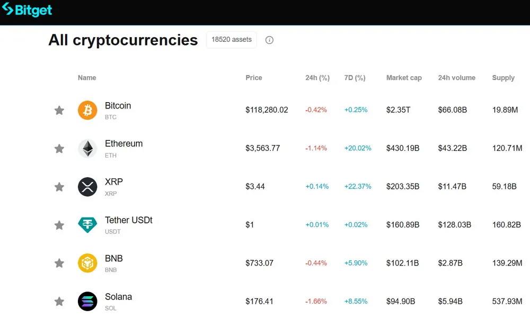Click the Solana logo icon
This screenshot has width=530, height=318.
[x=87, y=301]
